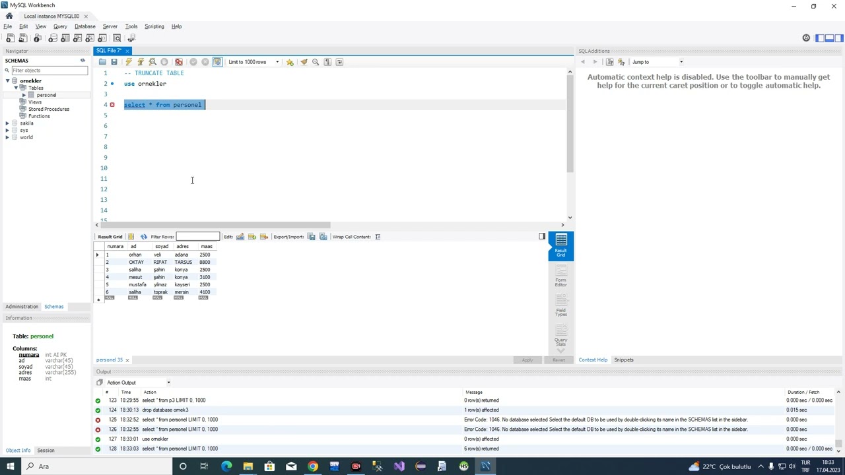
Task: Save query to snippets with star icon
Action: coord(290,62)
